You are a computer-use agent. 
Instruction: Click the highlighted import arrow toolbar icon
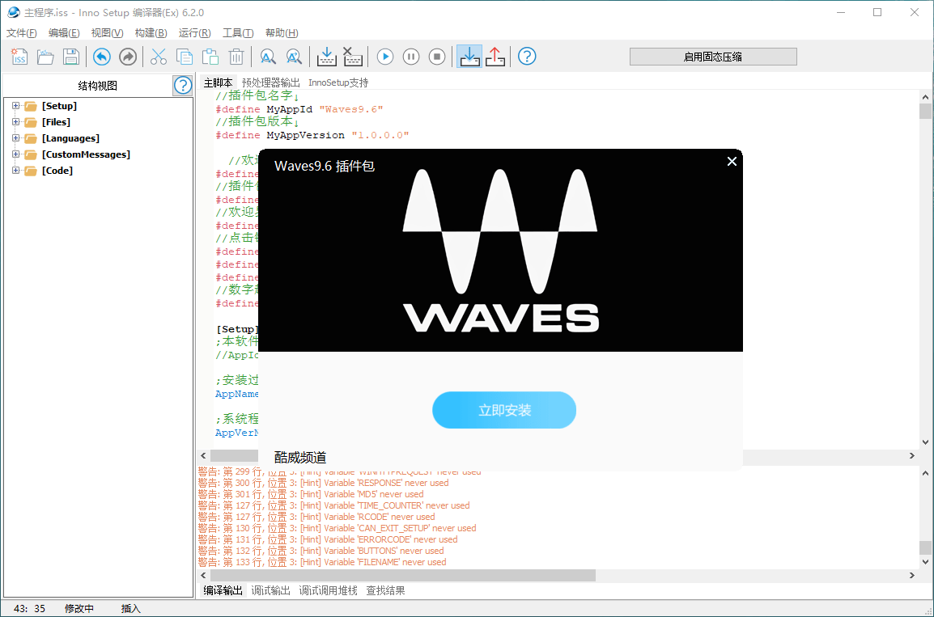(x=469, y=57)
